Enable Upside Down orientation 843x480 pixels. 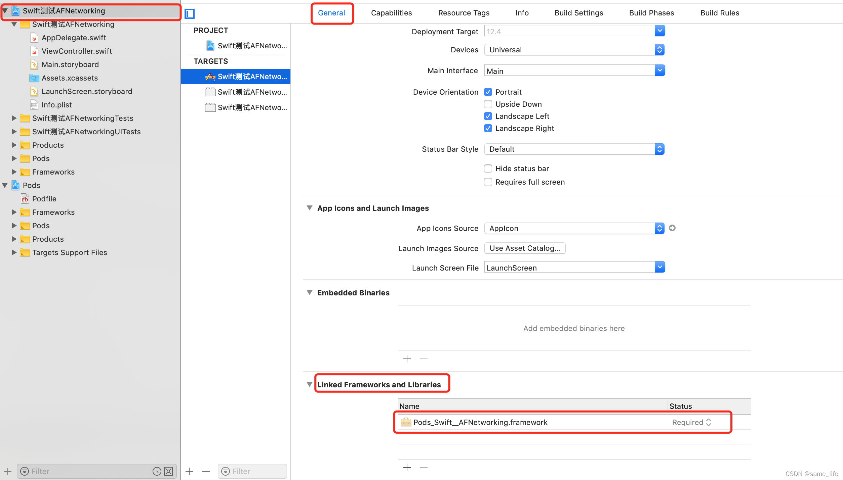pyautogui.click(x=488, y=104)
